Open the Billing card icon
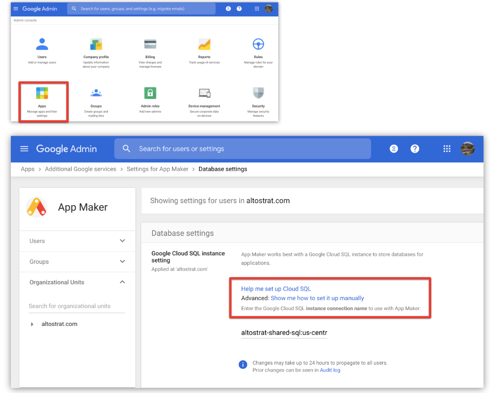 [150, 44]
